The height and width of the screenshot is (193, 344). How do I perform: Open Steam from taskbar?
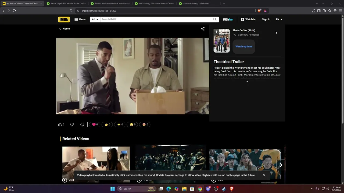[224, 189]
